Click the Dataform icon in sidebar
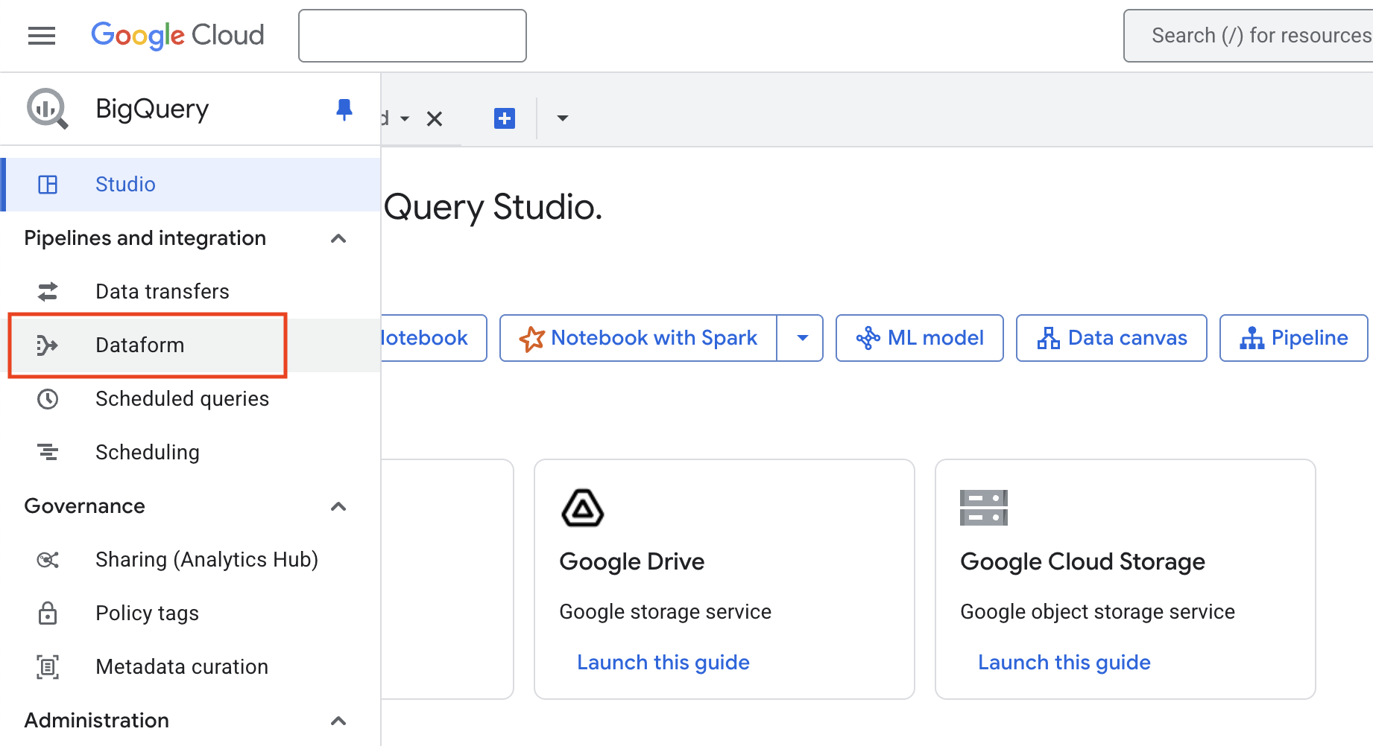1373x746 pixels. click(48, 345)
